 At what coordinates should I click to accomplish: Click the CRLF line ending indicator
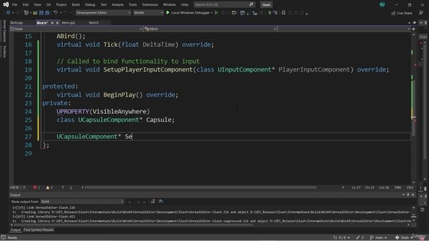(x=410, y=187)
